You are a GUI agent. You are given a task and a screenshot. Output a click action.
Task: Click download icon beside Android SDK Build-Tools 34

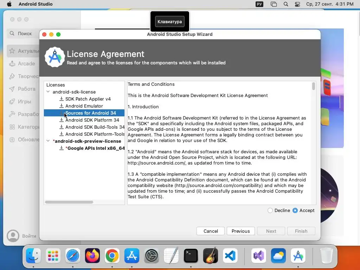click(x=61, y=127)
